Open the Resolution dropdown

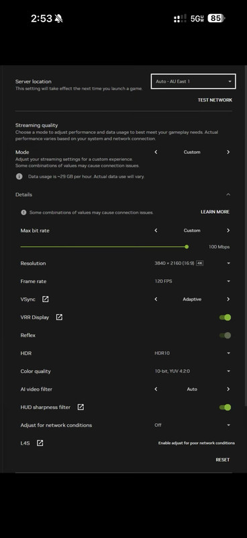point(193,263)
